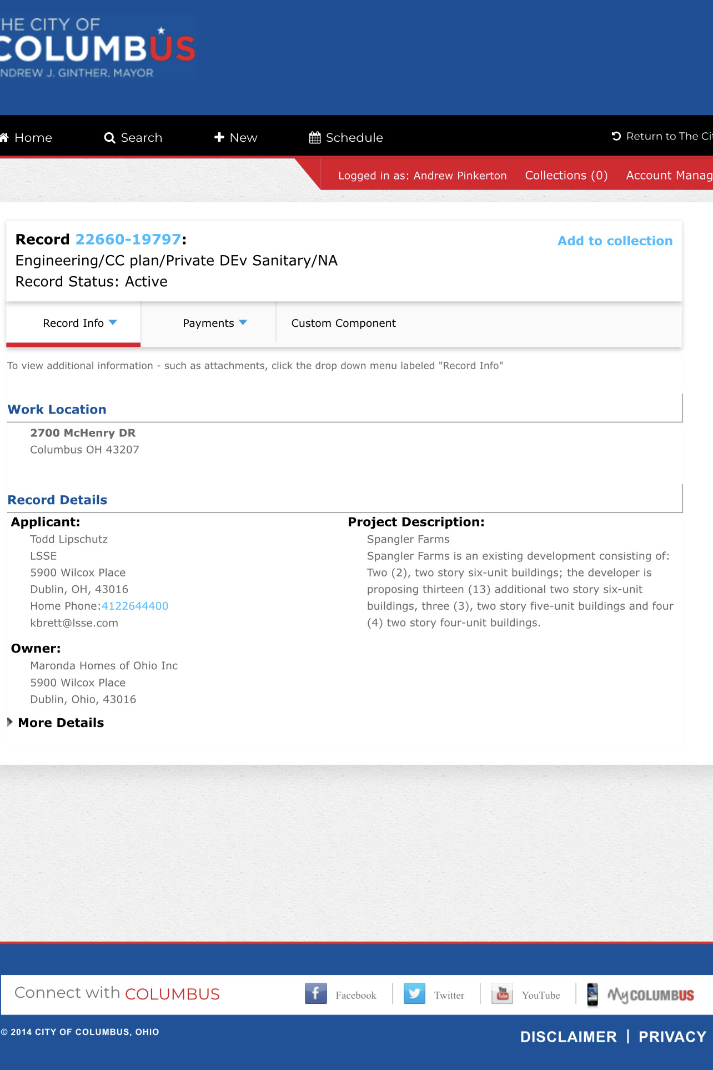Click the address 2700 McHenry DR
This screenshot has width=713, height=1070.
(x=83, y=433)
